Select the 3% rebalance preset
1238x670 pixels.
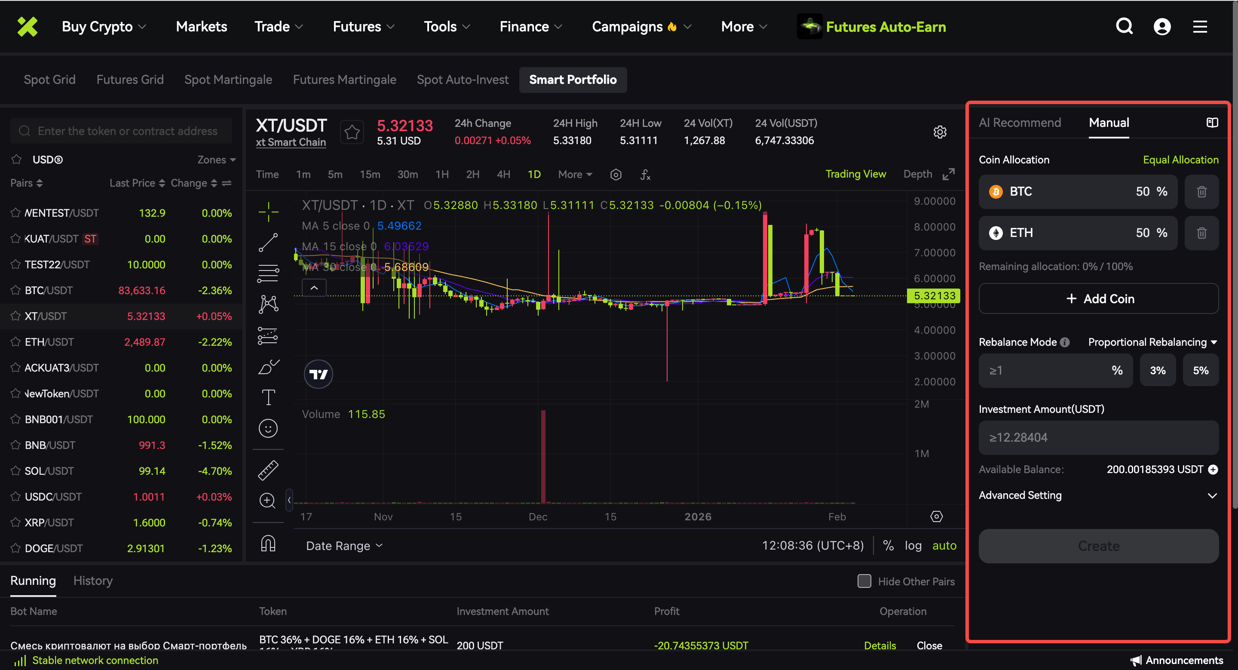pyautogui.click(x=1157, y=371)
